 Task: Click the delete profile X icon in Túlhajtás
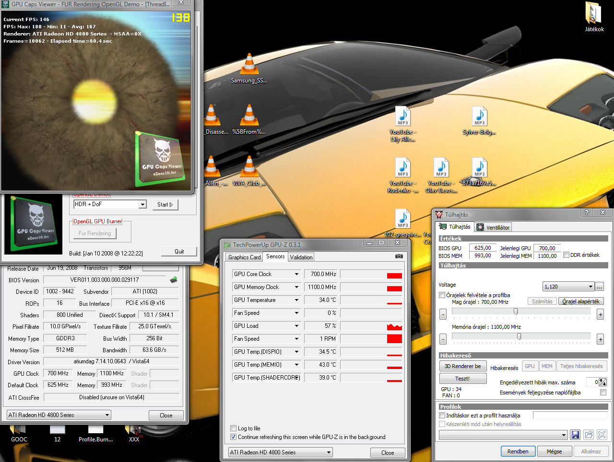coord(602,435)
